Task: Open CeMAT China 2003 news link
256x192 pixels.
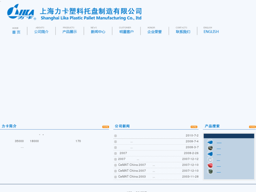Action: pos(132,176)
